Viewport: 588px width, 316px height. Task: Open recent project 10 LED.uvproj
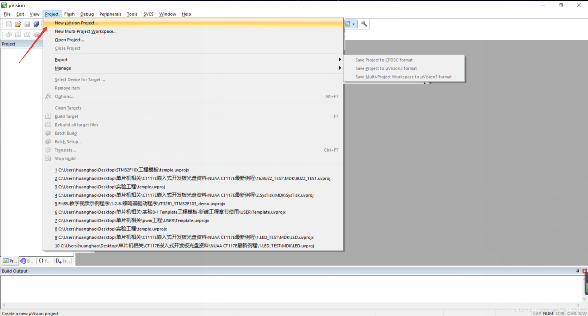click(x=193, y=246)
